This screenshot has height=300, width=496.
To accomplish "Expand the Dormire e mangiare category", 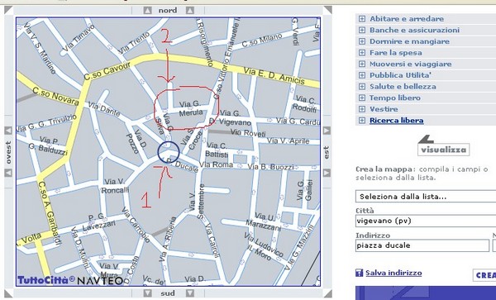I will pos(362,41).
